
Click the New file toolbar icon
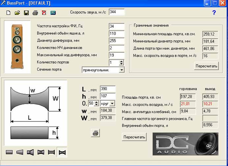(8, 13)
